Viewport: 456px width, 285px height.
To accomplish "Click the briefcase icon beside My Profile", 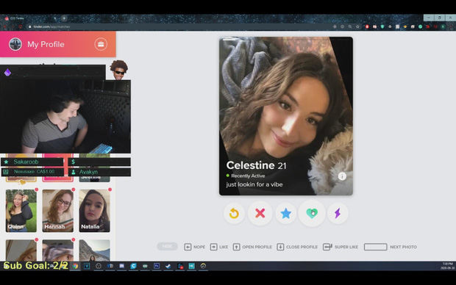I will 101,44.
